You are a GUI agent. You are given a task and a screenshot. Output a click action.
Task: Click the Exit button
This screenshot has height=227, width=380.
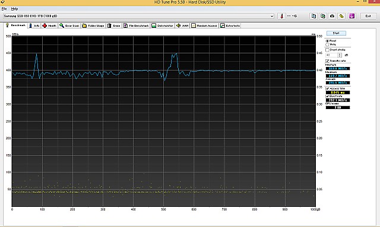[x=368, y=16]
